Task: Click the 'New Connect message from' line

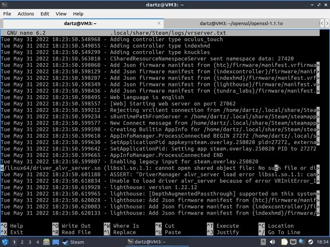Action: pos(160,123)
